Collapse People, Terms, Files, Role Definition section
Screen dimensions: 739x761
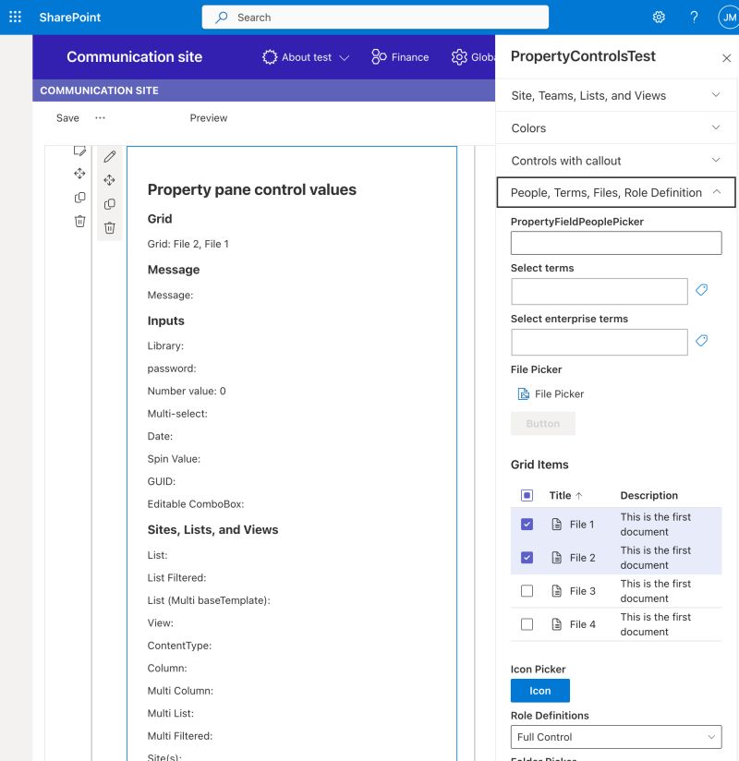click(x=615, y=193)
